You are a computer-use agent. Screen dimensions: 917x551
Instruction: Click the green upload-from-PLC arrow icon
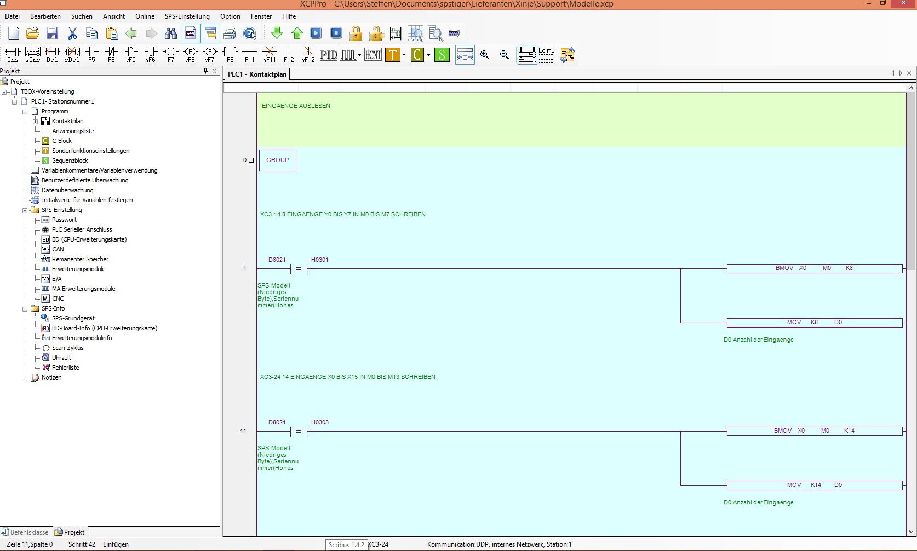click(297, 33)
